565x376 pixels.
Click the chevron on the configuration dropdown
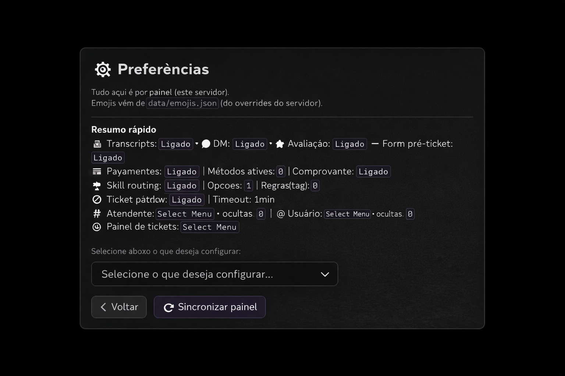(324, 274)
